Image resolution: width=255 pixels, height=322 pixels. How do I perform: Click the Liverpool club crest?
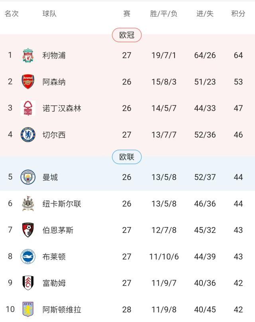27,55
